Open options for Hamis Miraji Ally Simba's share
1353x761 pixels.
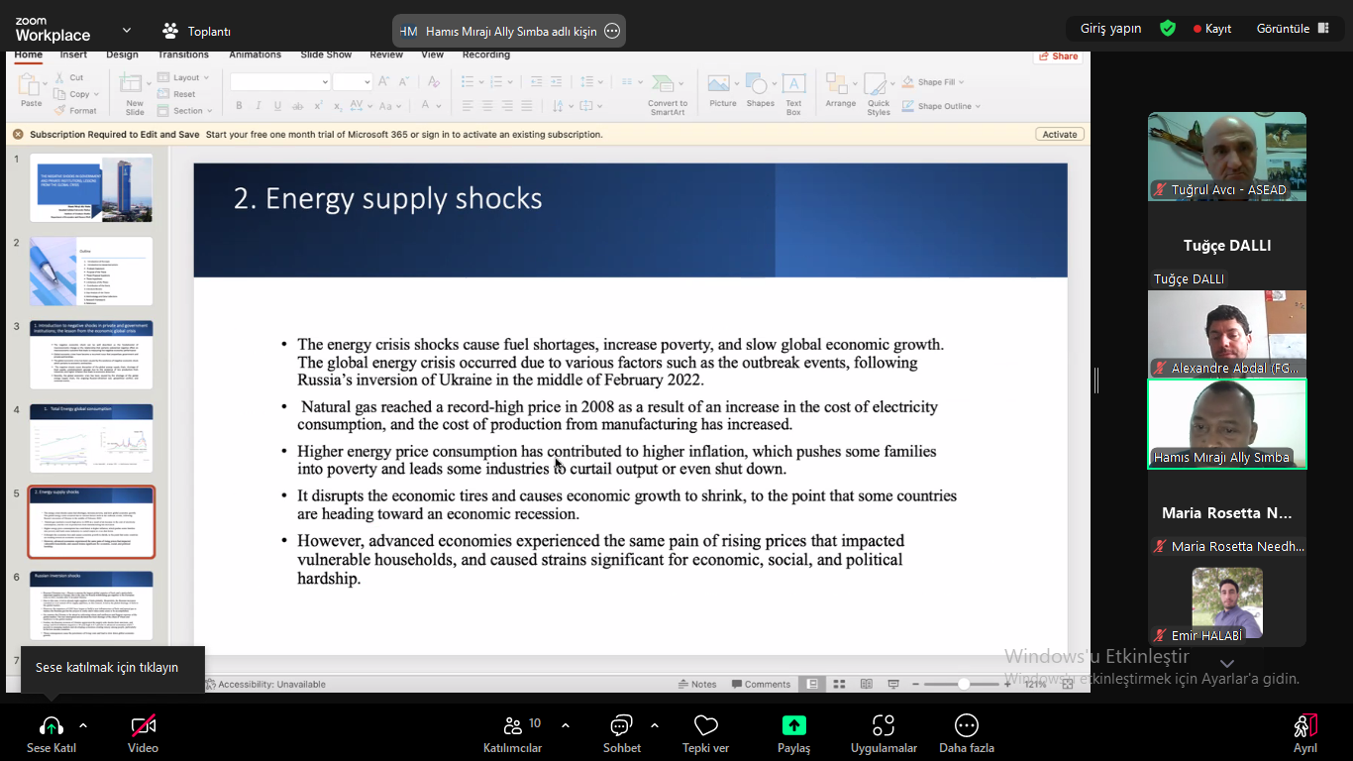tap(612, 31)
